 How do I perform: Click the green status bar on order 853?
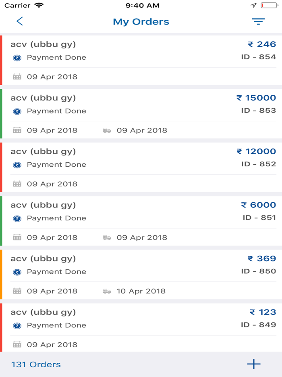coord(1,114)
